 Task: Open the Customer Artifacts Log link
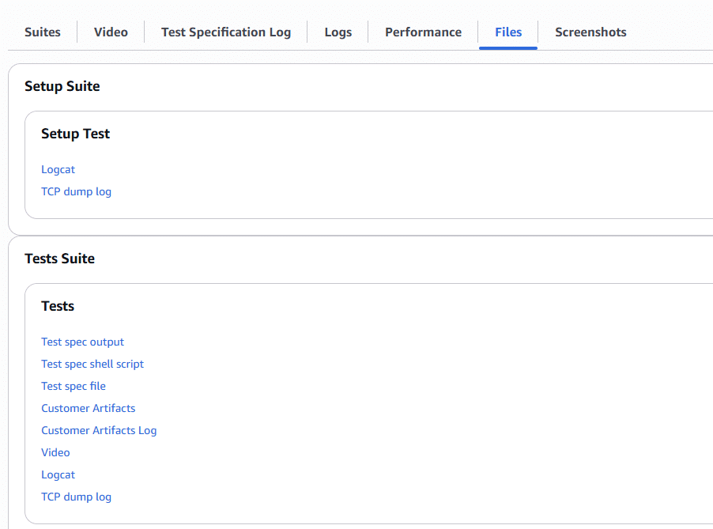click(99, 430)
